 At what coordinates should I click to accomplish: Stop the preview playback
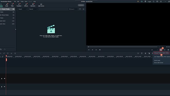pos(100,50)
